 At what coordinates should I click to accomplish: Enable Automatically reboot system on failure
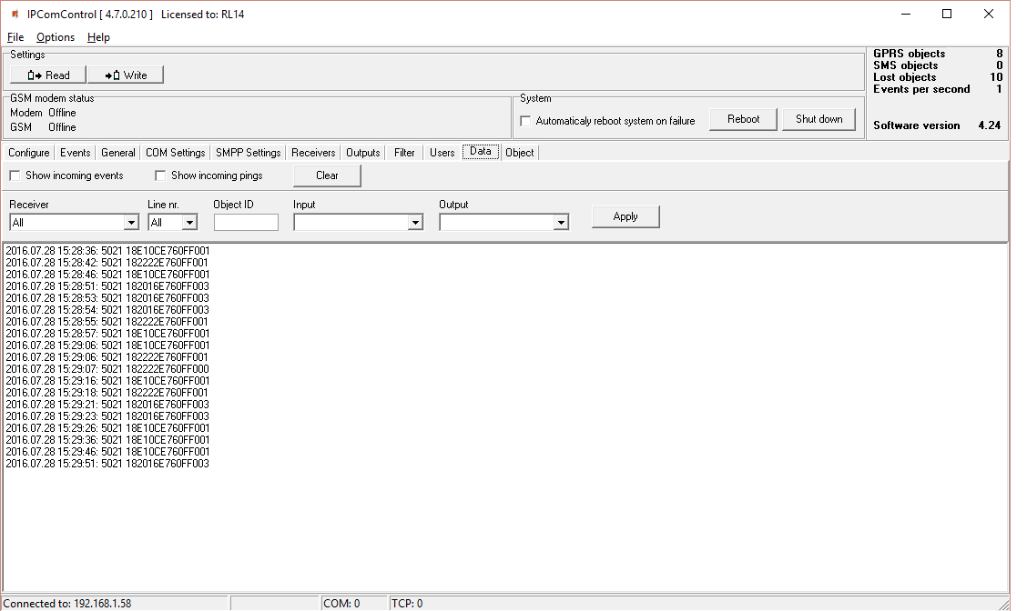[x=525, y=121]
